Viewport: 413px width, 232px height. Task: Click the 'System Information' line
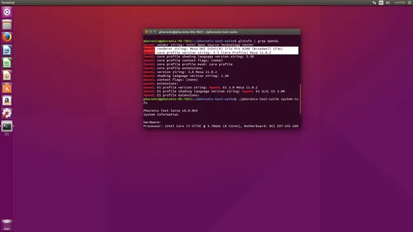[x=161, y=114]
